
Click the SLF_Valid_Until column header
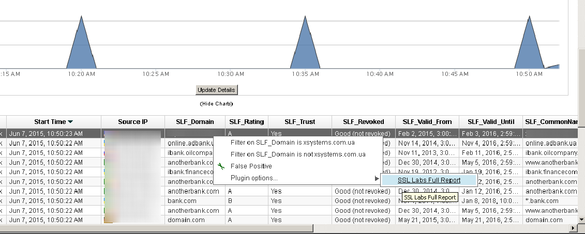pyautogui.click(x=490, y=122)
